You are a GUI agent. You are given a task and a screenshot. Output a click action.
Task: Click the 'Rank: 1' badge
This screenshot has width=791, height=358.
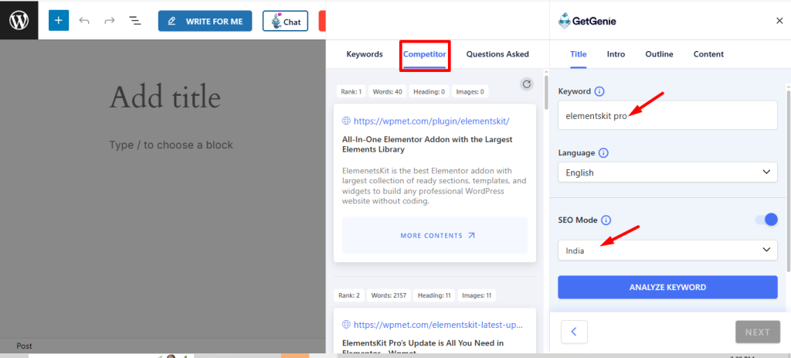351,92
